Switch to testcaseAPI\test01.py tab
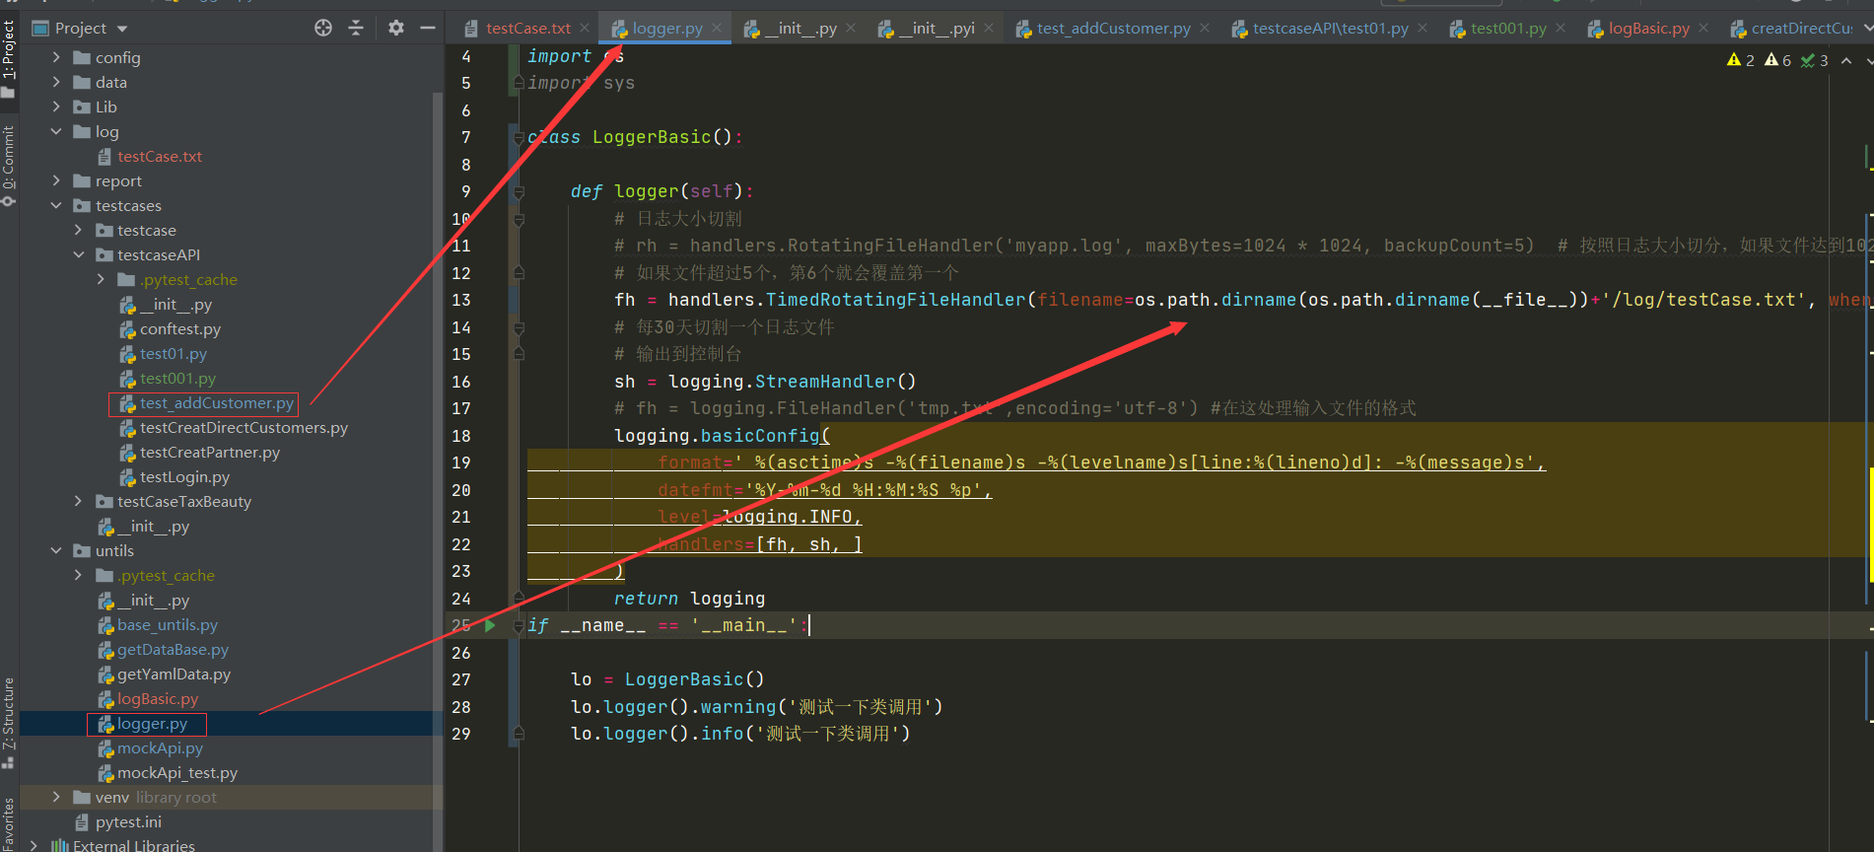The width and height of the screenshot is (1874, 852). pos(1330,29)
